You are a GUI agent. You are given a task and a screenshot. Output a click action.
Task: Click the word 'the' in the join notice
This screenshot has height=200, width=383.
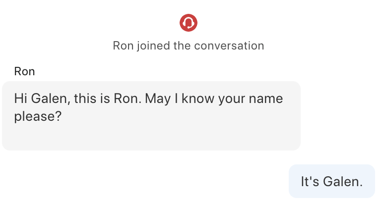(x=182, y=46)
